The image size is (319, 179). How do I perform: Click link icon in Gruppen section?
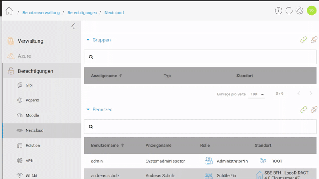(x=304, y=40)
